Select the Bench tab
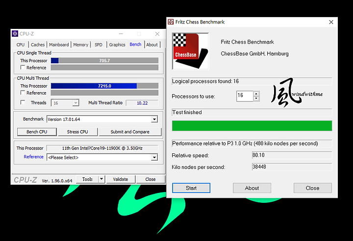The image size is (353, 241). click(x=135, y=44)
